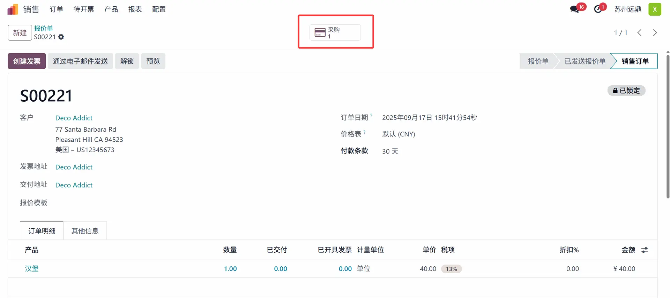Expand the 报表 menu
The height and width of the screenshot is (298, 670).
[x=135, y=9]
